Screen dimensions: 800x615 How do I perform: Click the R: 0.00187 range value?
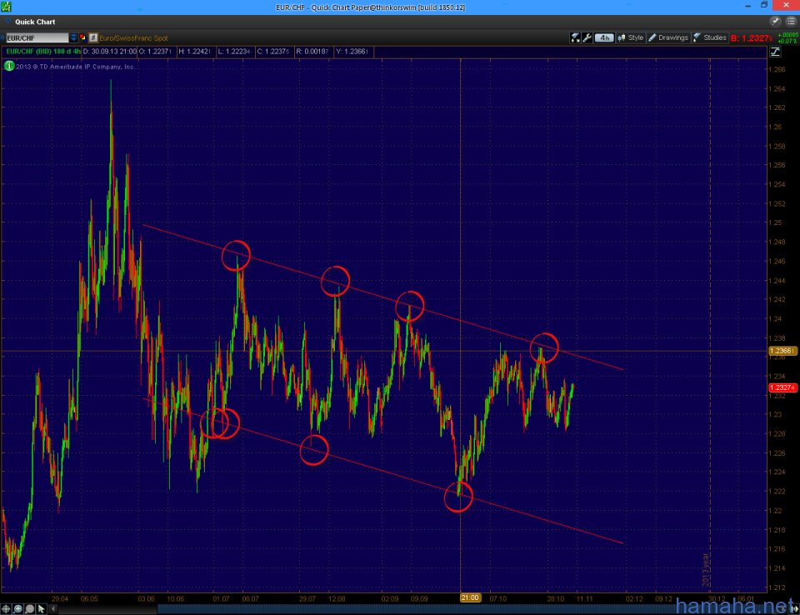(312, 52)
